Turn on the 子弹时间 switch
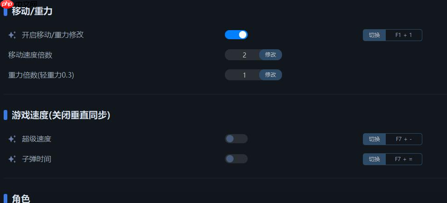Viewport: 447px width, 203px height. click(x=236, y=159)
